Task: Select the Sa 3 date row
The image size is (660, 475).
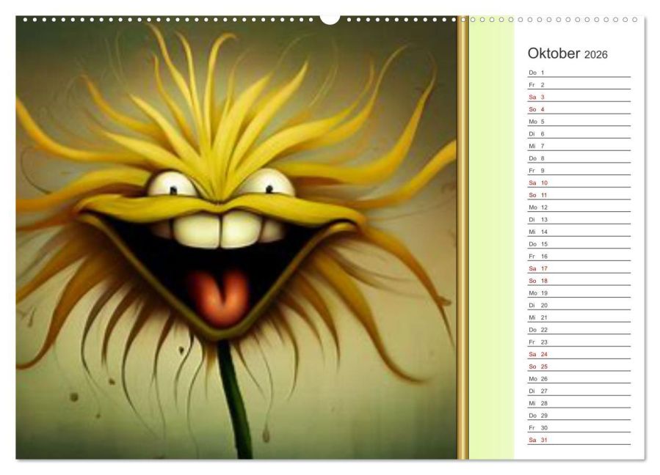Action: [579, 97]
